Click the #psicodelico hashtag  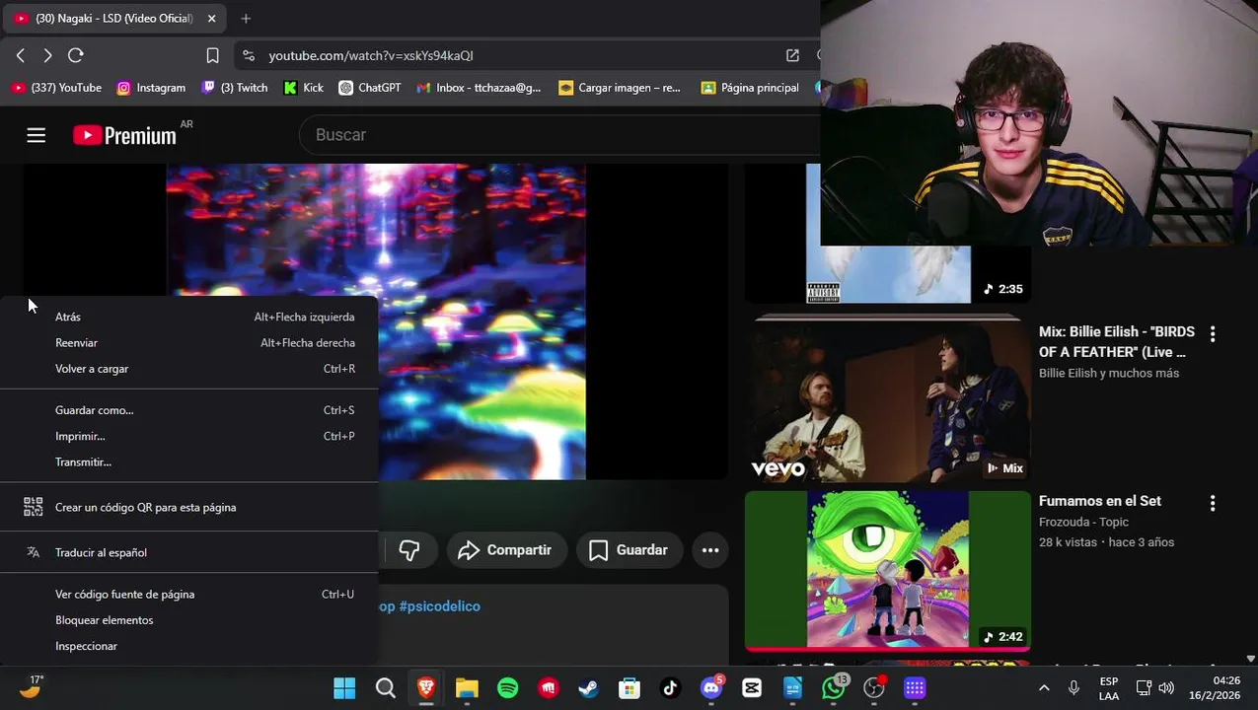[x=440, y=606]
